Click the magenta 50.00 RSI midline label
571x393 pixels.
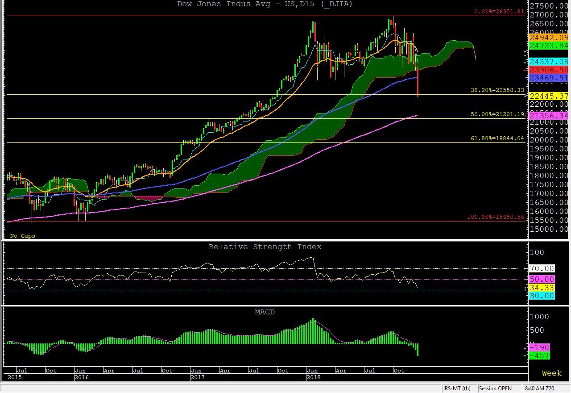pyautogui.click(x=542, y=279)
